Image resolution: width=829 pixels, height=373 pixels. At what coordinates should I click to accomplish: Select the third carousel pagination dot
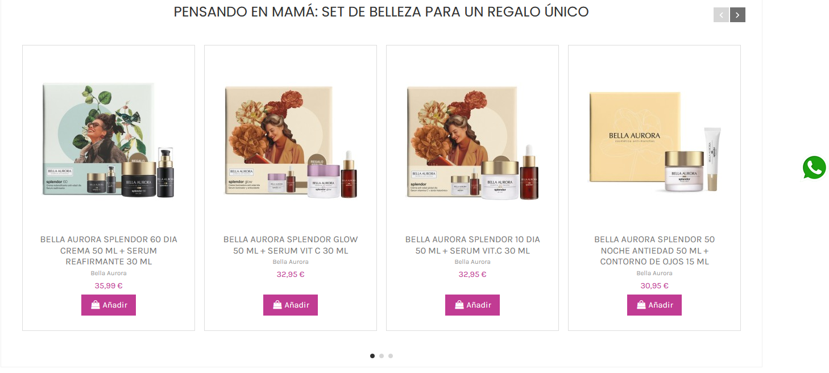pos(391,356)
